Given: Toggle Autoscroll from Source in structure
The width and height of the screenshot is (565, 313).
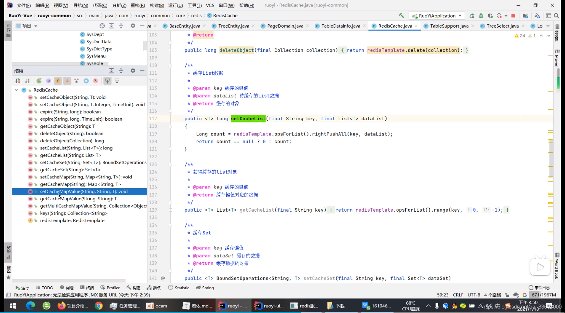Looking at the screenshot, I should click(x=117, y=81).
